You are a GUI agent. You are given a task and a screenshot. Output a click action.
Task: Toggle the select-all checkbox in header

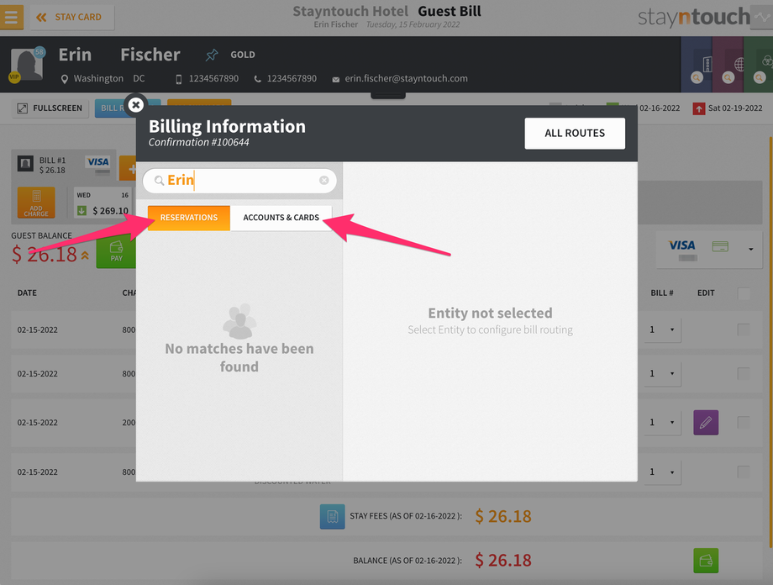click(x=744, y=293)
